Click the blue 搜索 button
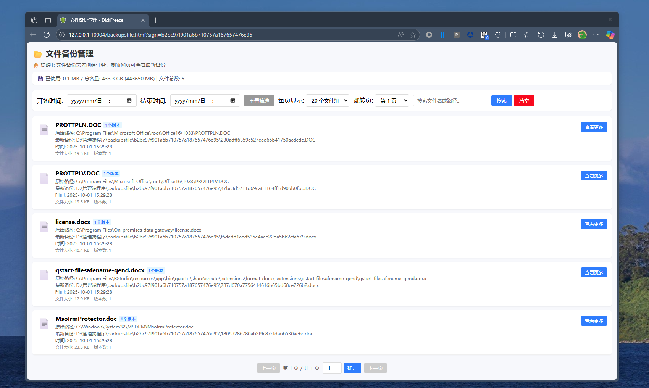Viewport: 649px width, 388px height. click(x=502, y=101)
